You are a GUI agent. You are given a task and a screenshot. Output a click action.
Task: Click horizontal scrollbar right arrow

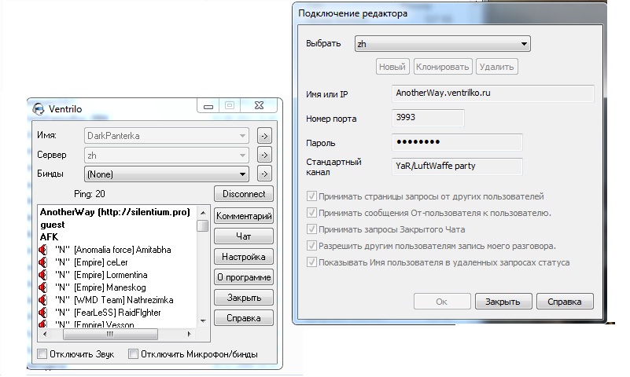190,334
